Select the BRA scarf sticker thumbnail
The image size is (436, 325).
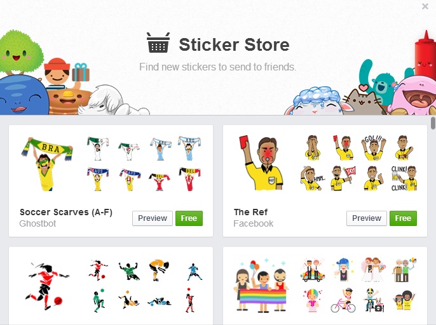point(47,164)
